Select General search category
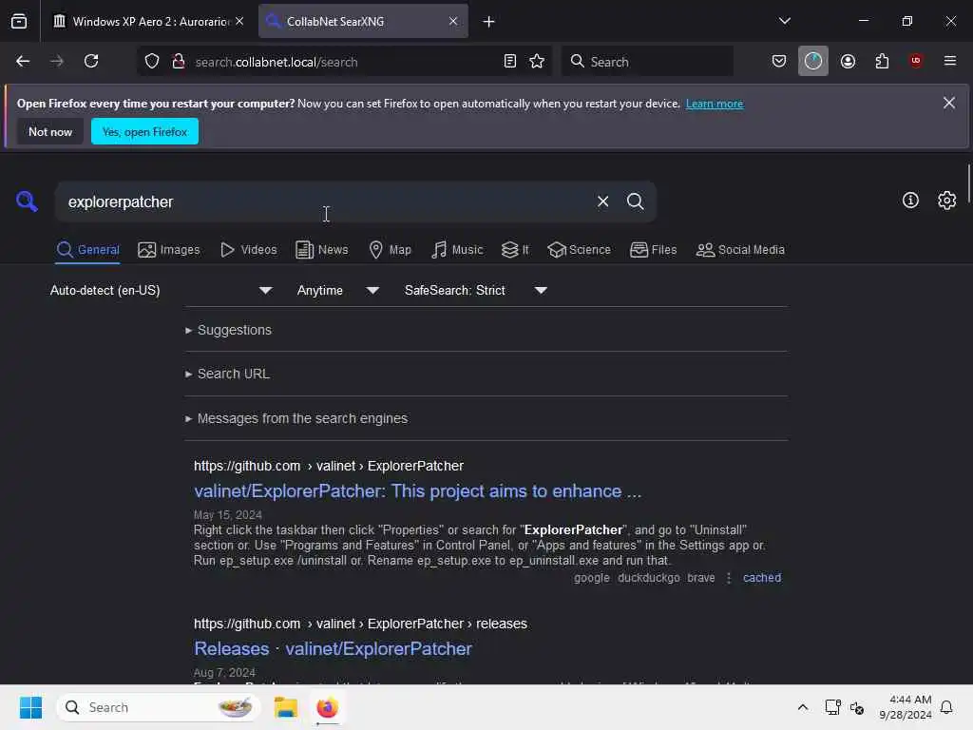This screenshot has width=973, height=730. click(x=87, y=250)
